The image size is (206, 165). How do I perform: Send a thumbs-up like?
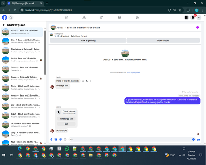(x=199, y=139)
